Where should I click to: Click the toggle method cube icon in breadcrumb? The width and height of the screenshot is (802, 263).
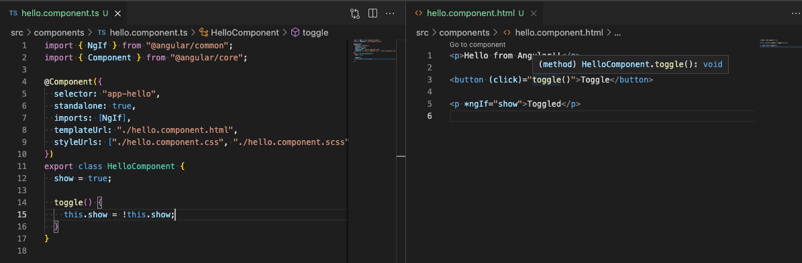tap(295, 32)
